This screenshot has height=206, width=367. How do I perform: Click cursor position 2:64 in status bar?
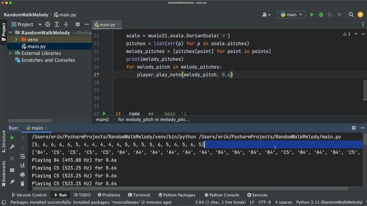click(x=220, y=202)
